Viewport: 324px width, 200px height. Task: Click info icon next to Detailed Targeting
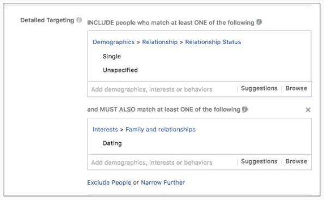[x=79, y=20]
